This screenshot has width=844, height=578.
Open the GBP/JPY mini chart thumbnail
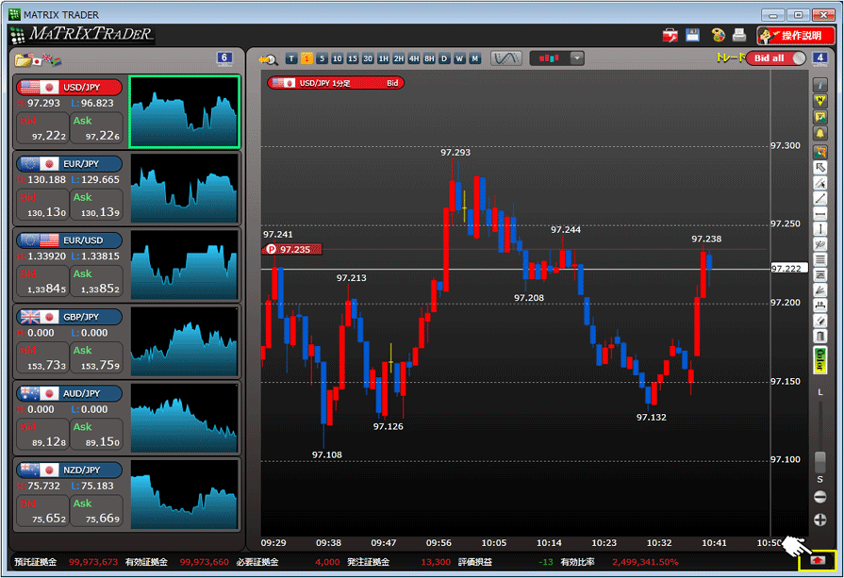click(x=184, y=341)
